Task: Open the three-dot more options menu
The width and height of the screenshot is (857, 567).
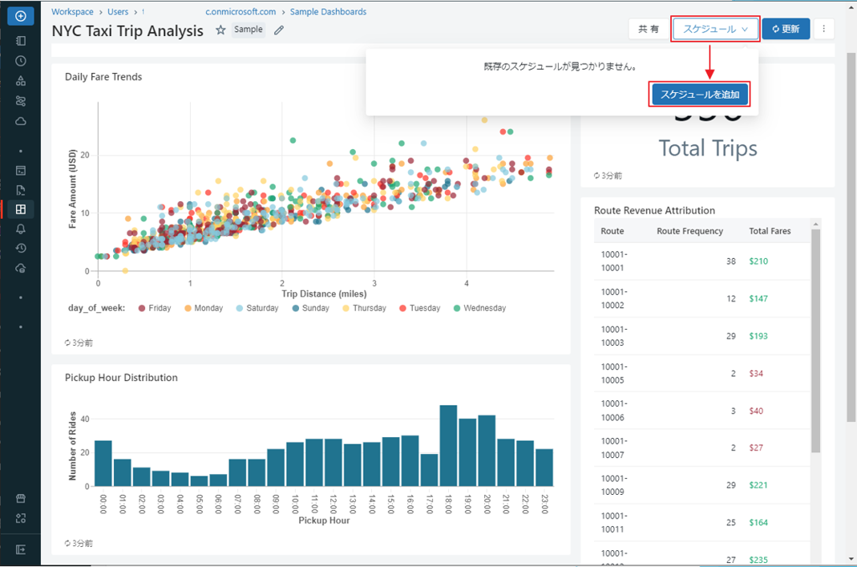Action: click(x=823, y=29)
